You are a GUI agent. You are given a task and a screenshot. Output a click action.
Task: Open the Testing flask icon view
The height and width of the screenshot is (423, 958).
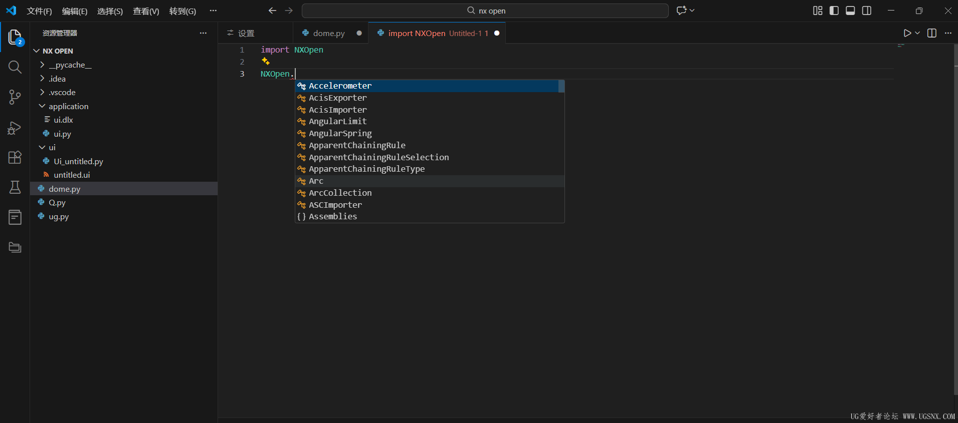coord(15,187)
